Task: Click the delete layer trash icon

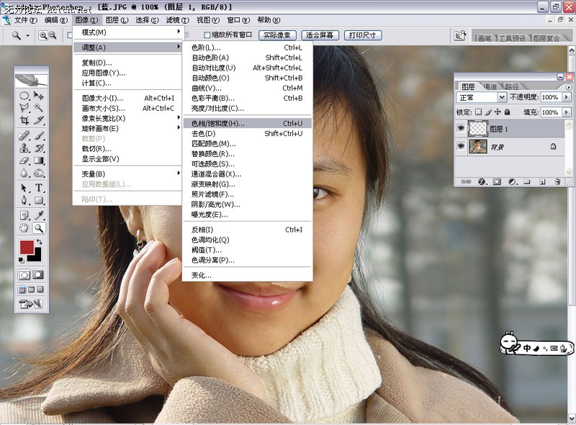Action: [x=557, y=182]
